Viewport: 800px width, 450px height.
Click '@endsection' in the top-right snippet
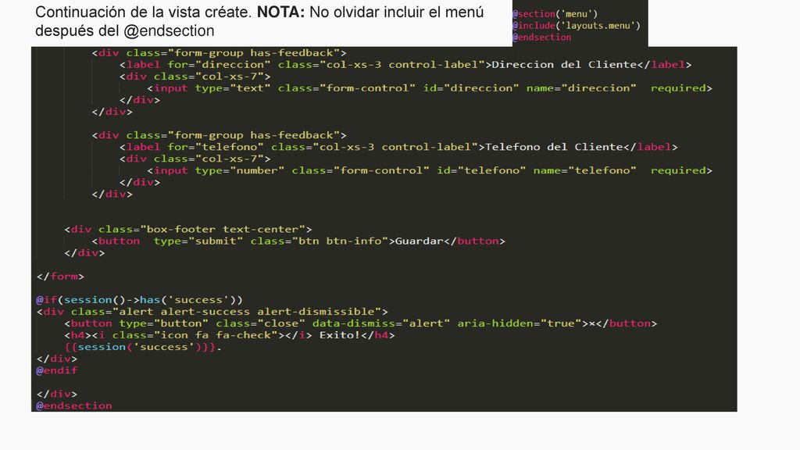coord(542,37)
